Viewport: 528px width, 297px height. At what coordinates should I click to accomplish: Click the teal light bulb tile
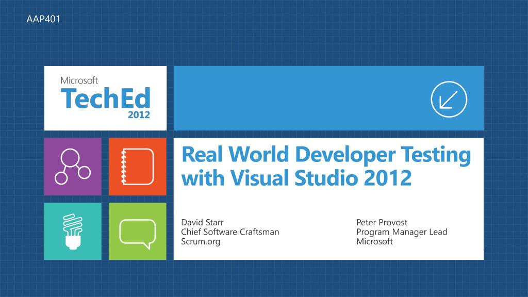tap(73, 231)
